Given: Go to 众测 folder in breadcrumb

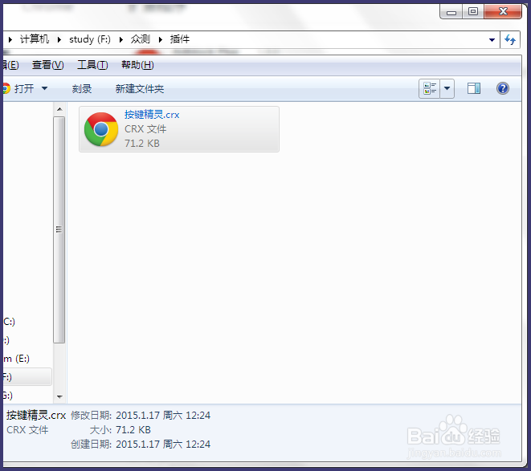Looking at the screenshot, I should [141, 39].
